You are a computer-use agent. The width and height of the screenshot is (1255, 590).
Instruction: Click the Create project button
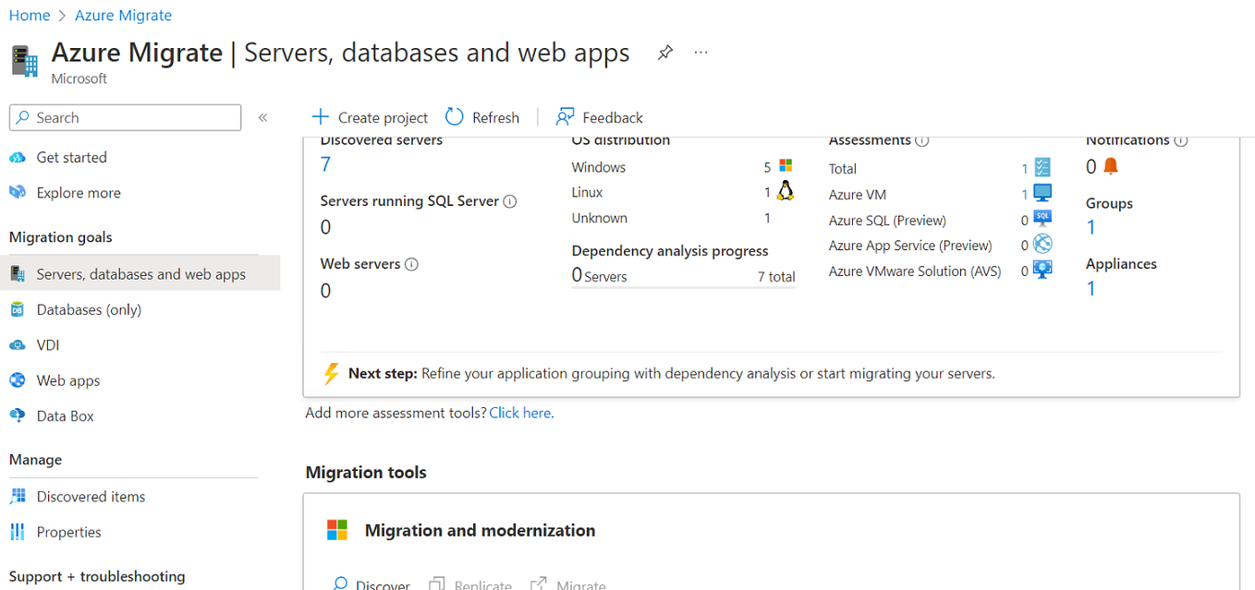(370, 117)
